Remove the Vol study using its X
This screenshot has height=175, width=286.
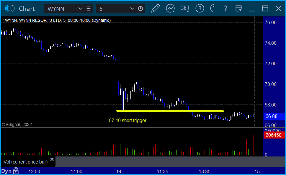52,159
